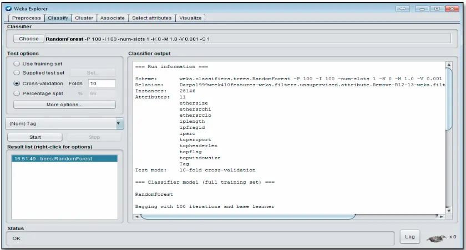Screen dimensions: 466x250
Task: Click the Weka Explorer title bar icon
Action: (x=8, y=9)
